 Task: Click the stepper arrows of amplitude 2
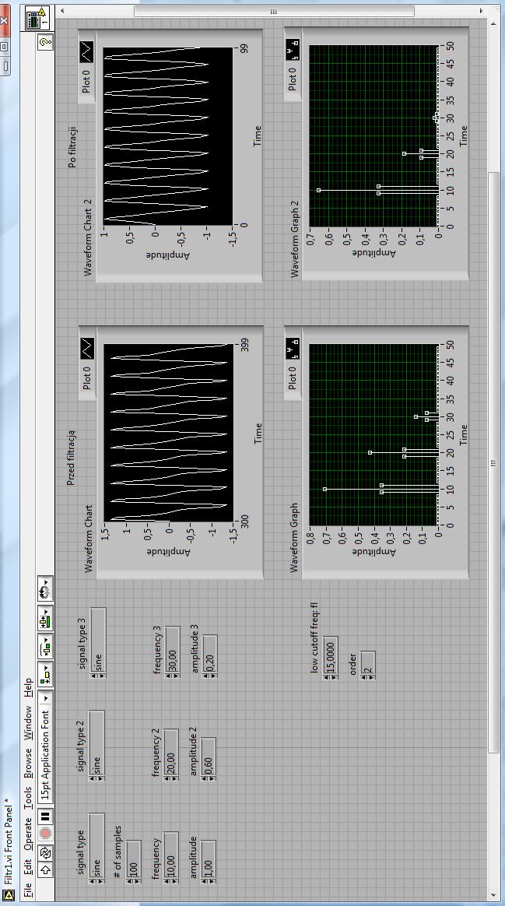pos(209,779)
